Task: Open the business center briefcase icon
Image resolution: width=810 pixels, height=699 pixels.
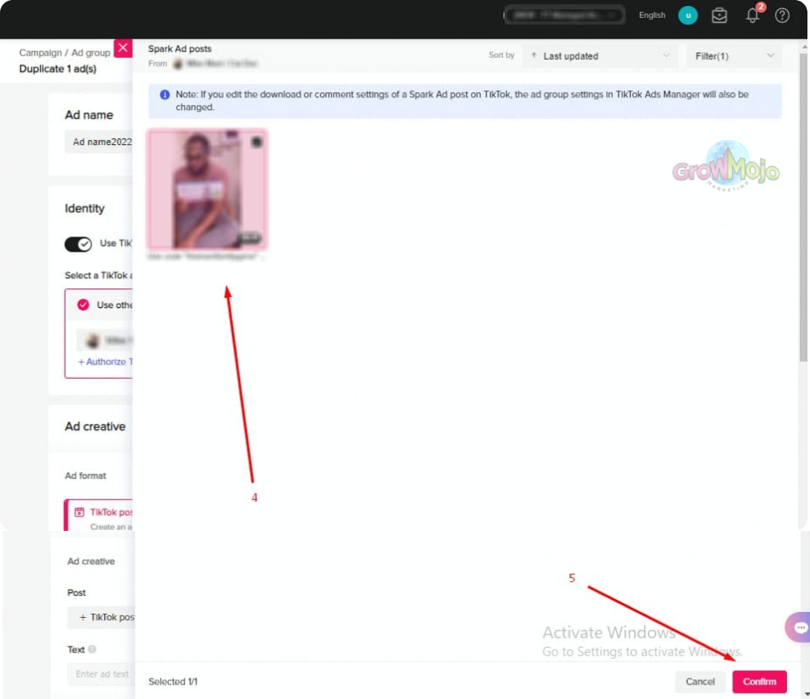Action: pyautogui.click(x=719, y=15)
